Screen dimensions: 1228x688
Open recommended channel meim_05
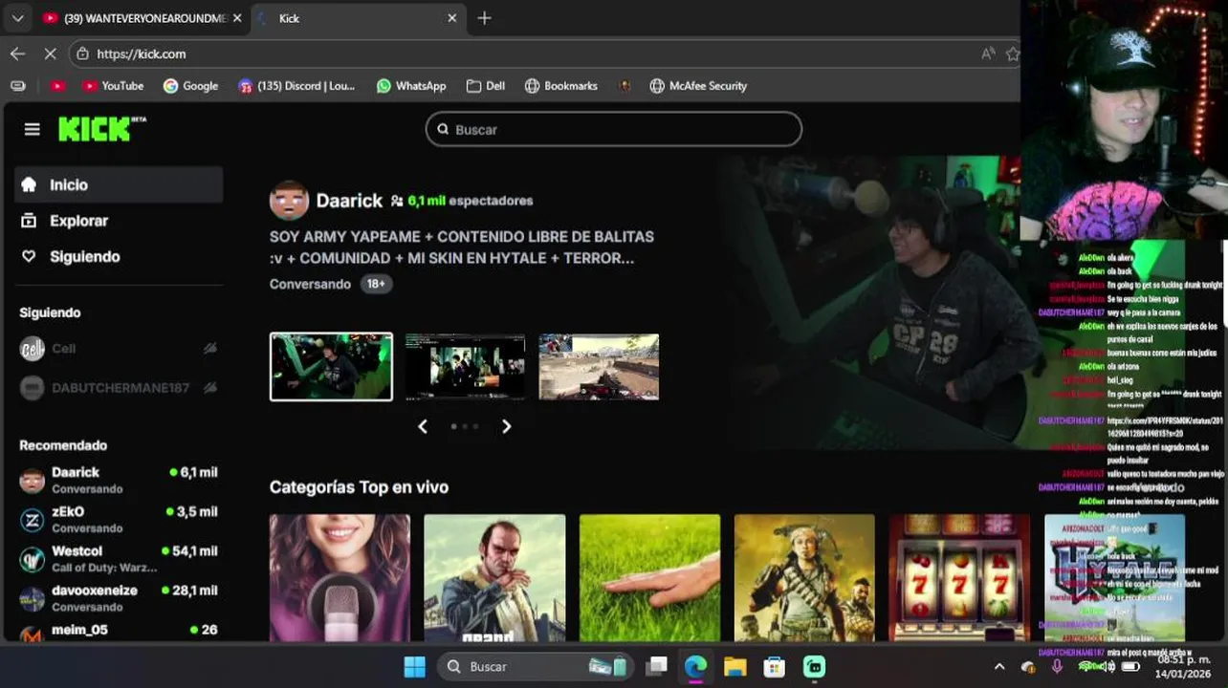pos(119,633)
